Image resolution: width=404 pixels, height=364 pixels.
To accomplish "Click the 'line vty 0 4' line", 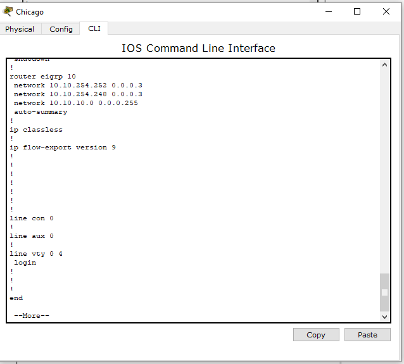I will coord(36,253).
